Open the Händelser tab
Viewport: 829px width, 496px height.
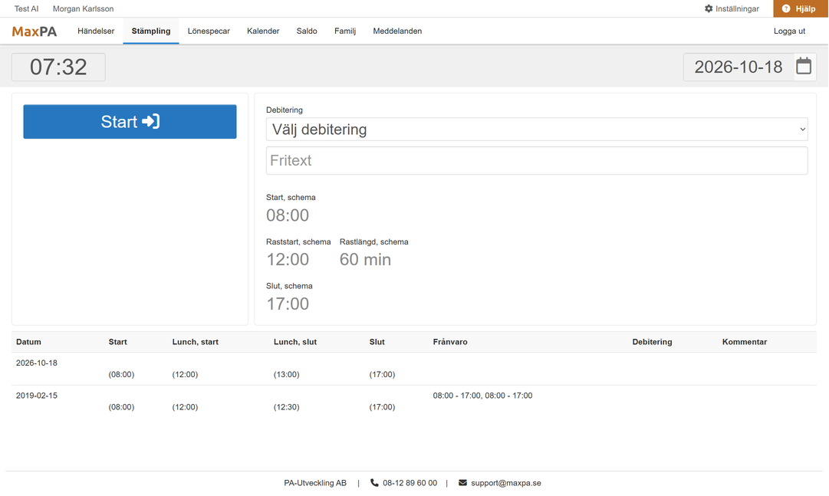[x=96, y=31]
